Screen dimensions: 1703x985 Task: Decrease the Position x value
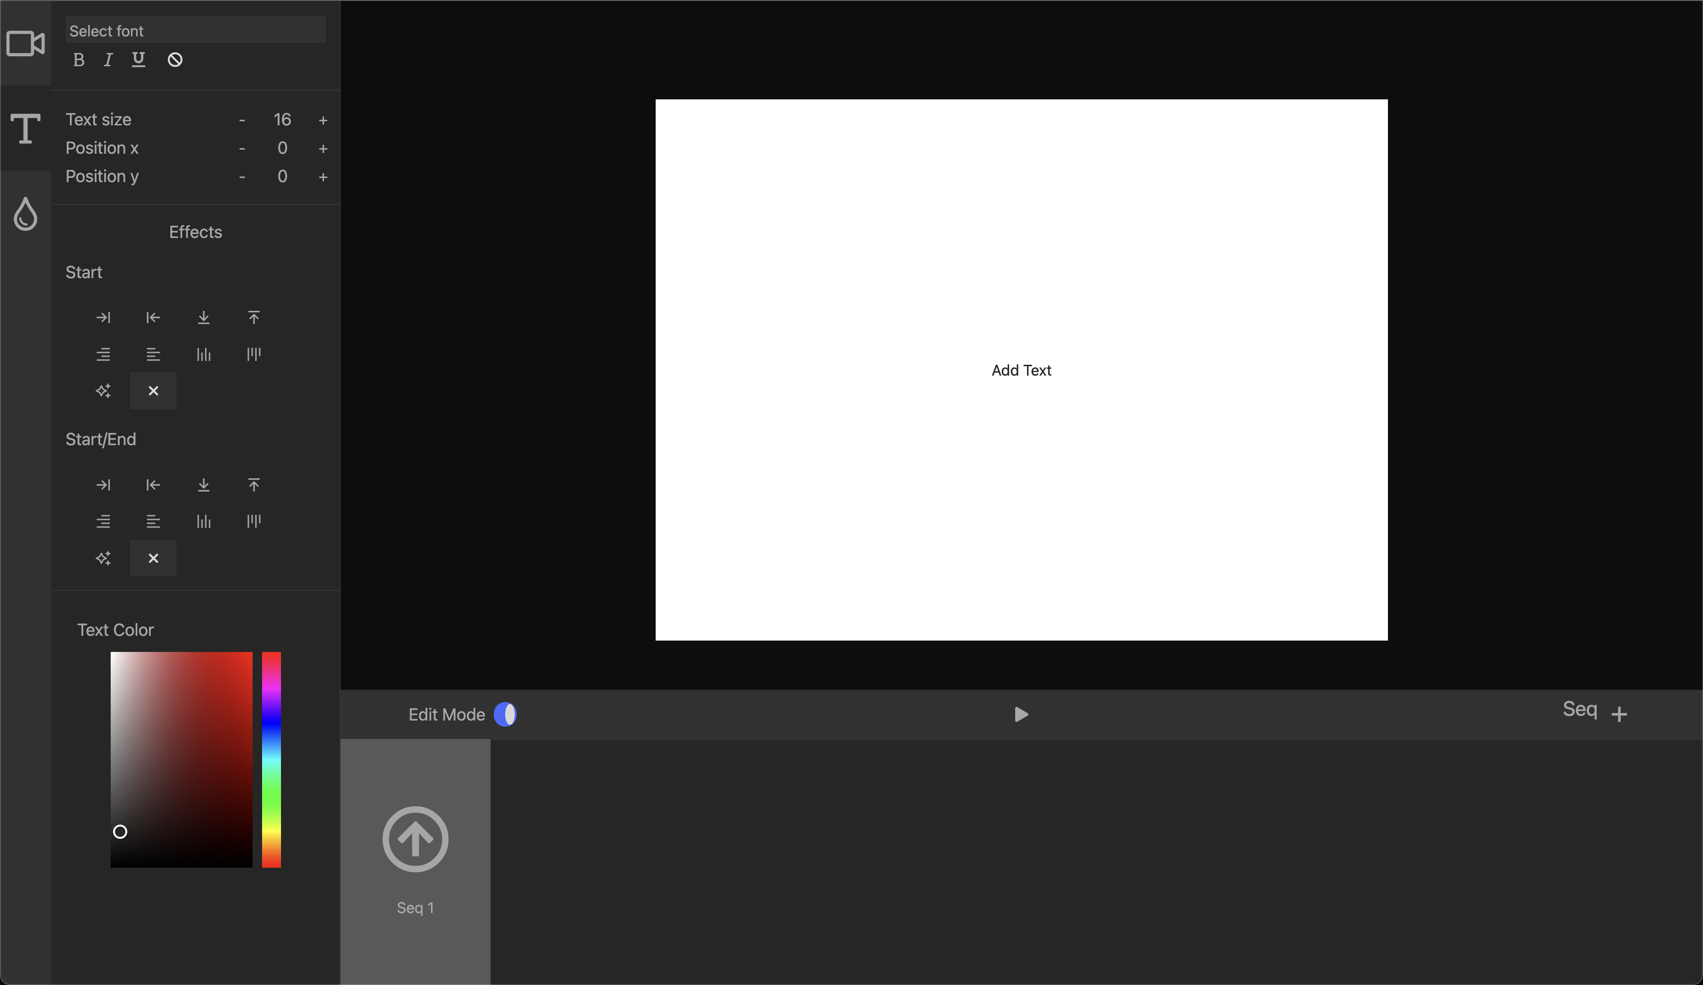coord(242,148)
